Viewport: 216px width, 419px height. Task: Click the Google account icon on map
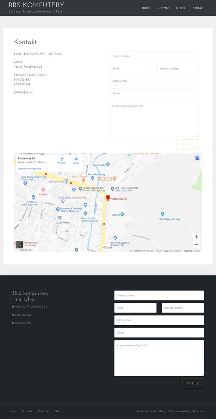point(197,158)
